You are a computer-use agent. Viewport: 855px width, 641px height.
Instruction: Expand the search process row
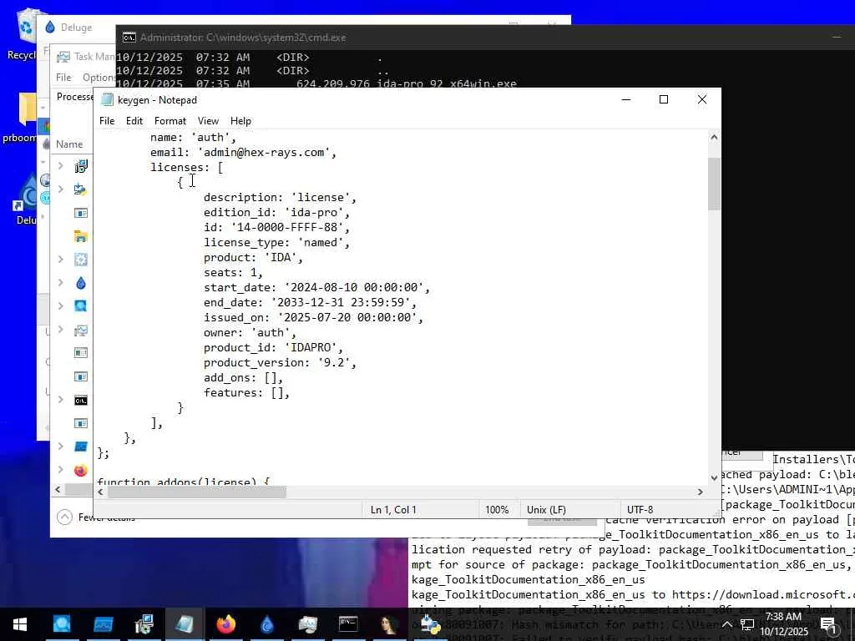60,305
